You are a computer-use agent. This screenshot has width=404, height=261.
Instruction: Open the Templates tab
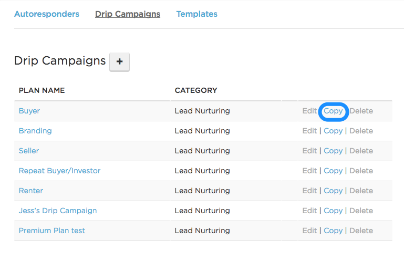click(196, 14)
